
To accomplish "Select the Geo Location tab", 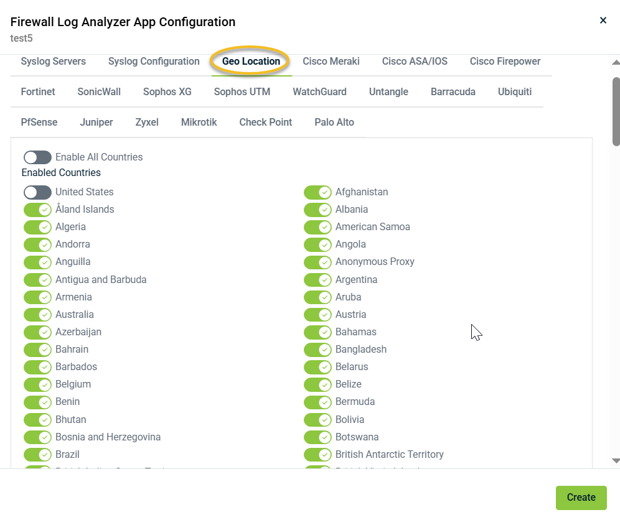I will click(x=251, y=62).
